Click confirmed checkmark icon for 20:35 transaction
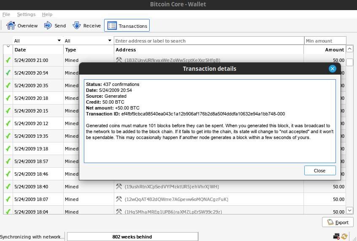The width and height of the screenshot is (357, 241). [x=8, y=86]
